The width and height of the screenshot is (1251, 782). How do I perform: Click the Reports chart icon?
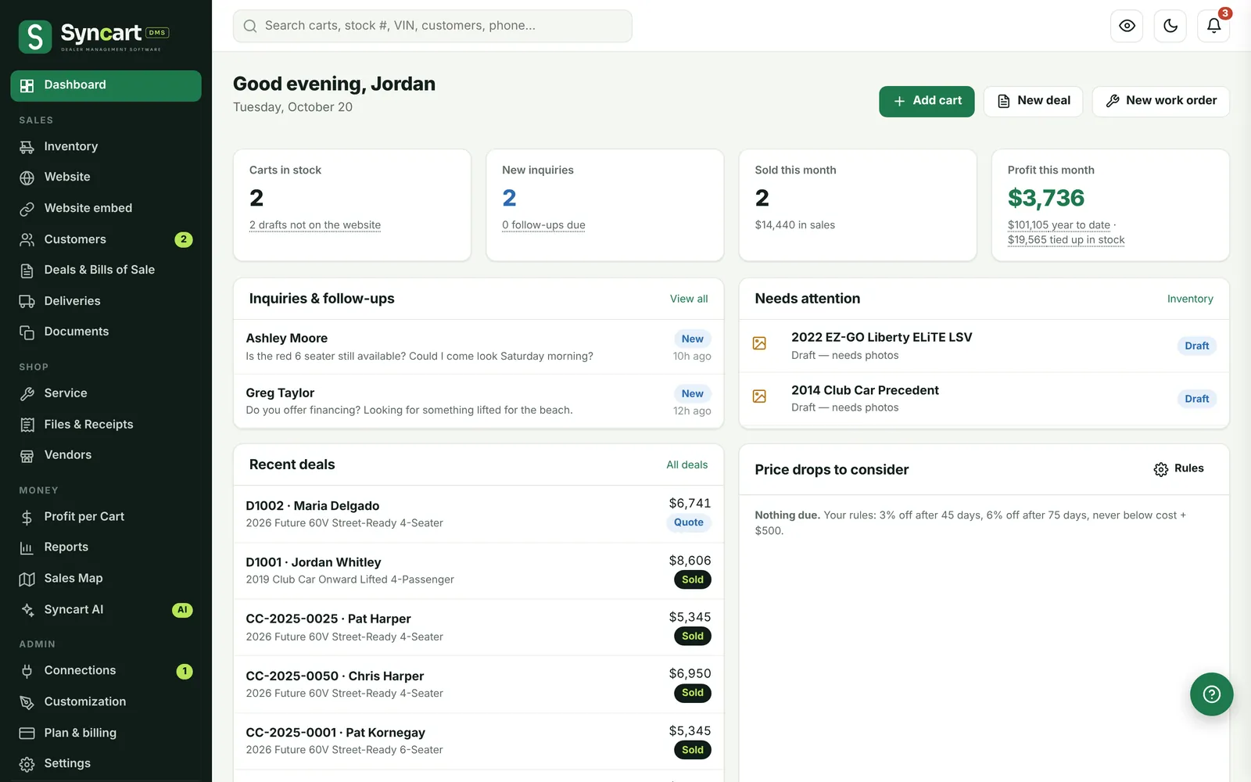[x=27, y=548]
